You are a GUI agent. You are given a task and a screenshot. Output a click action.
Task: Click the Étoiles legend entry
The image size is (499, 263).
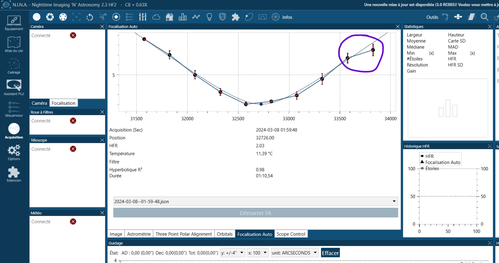429,168
